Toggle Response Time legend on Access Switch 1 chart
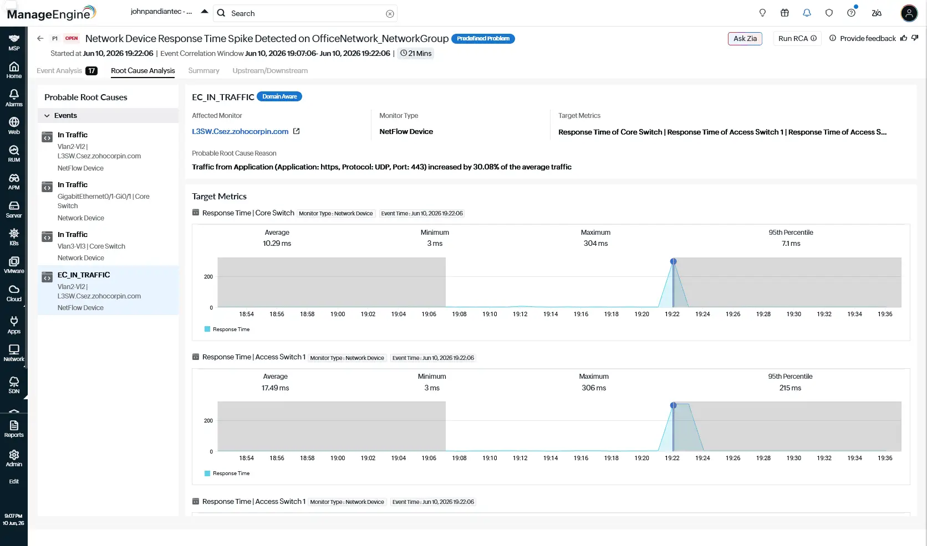This screenshot has width=927, height=546. pyautogui.click(x=227, y=473)
